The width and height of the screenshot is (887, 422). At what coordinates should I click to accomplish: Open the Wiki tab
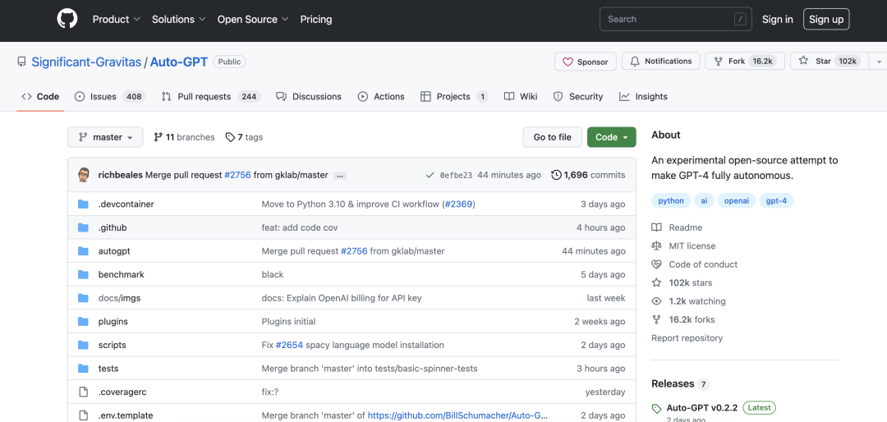(521, 97)
